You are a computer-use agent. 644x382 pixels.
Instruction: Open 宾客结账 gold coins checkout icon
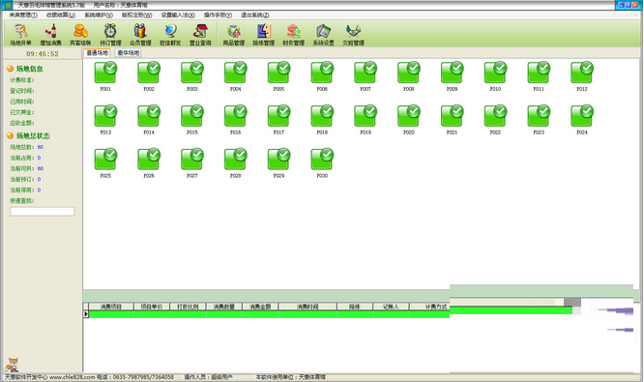click(x=80, y=35)
